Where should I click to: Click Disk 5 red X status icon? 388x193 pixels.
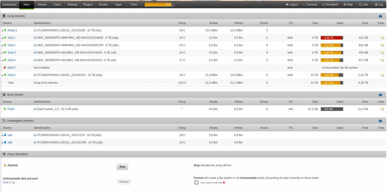point(5,67)
